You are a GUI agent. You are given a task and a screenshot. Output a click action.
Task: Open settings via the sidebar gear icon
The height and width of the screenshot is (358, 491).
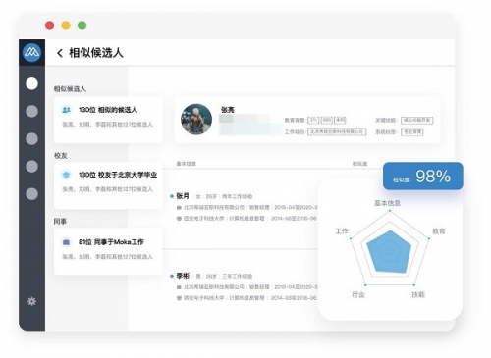[31, 301]
